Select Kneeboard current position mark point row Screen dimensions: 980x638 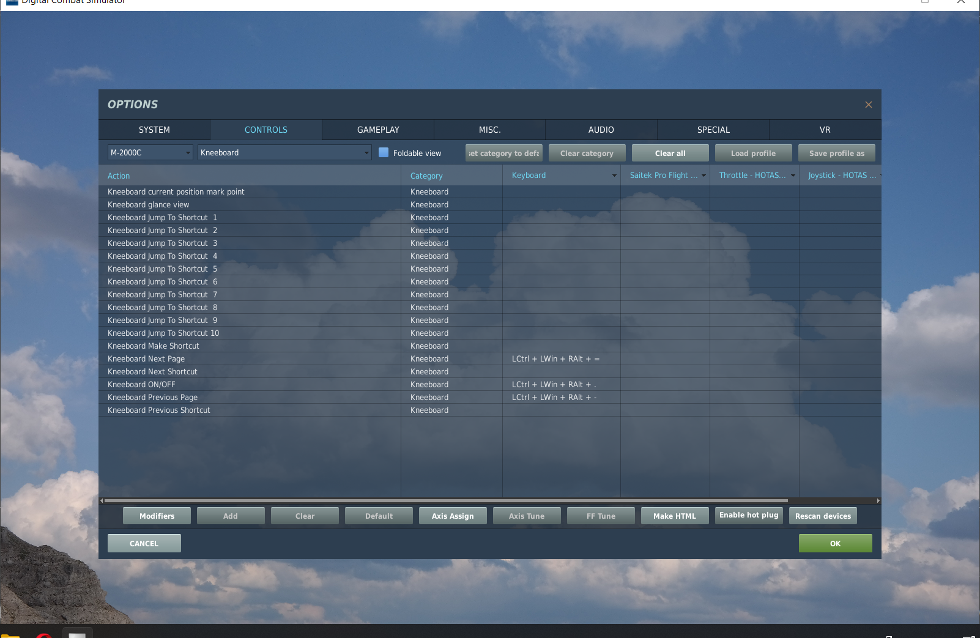(490, 192)
